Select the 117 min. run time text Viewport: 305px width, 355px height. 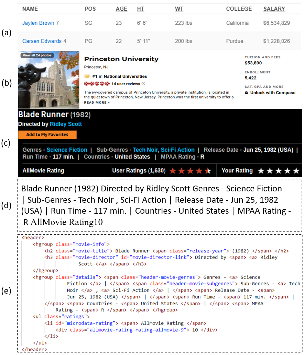pyautogui.click(x=64, y=157)
